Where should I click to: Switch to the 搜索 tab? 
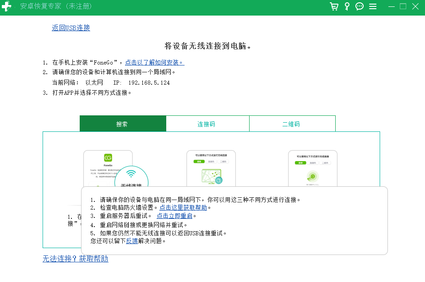click(122, 124)
